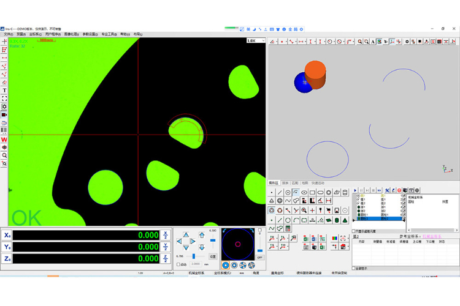Screen dimensions: 460x306
Task: Click the stage move up arrow
Action: click(187, 234)
